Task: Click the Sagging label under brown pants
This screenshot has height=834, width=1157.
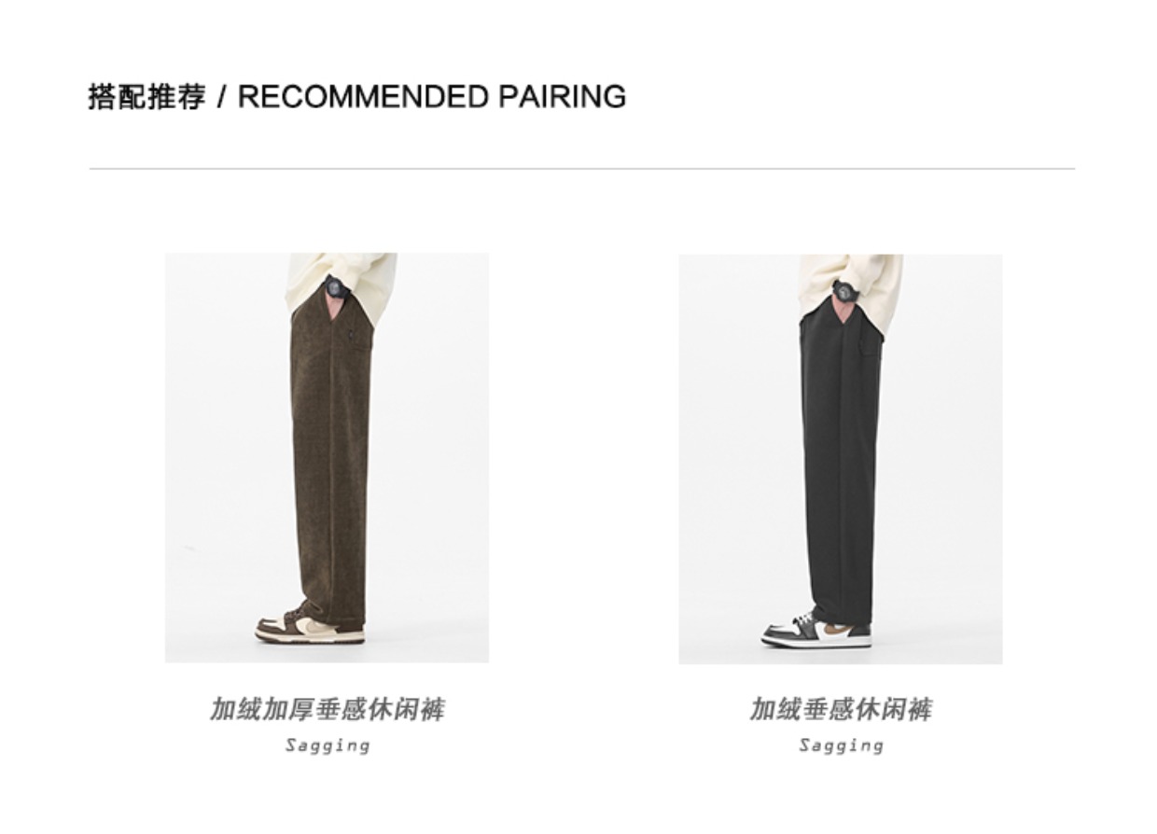Action: (328, 745)
